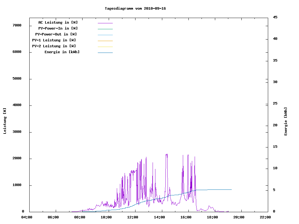Click the 22:00 label on the time axis
This screenshot has height=224, width=299.
click(265, 217)
